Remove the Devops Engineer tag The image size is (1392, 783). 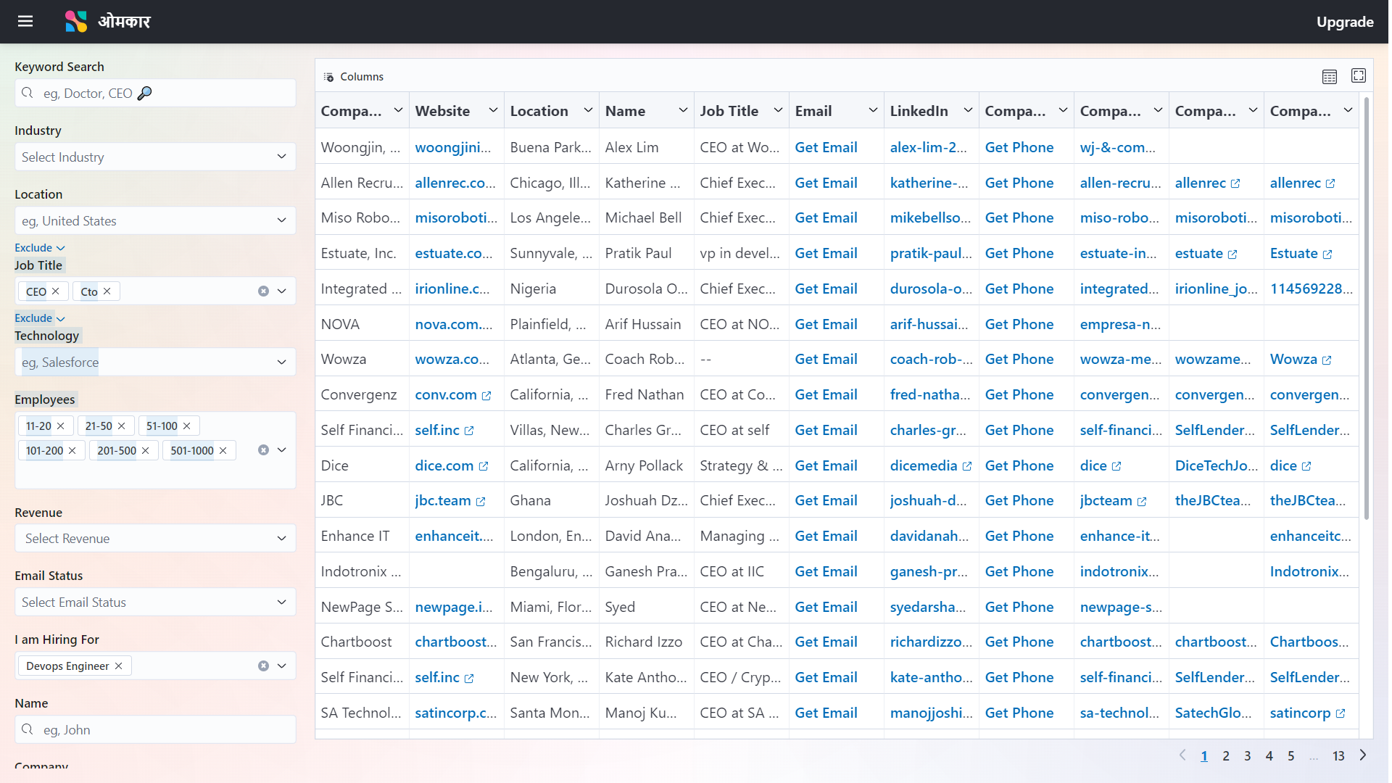[x=119, y=666]
